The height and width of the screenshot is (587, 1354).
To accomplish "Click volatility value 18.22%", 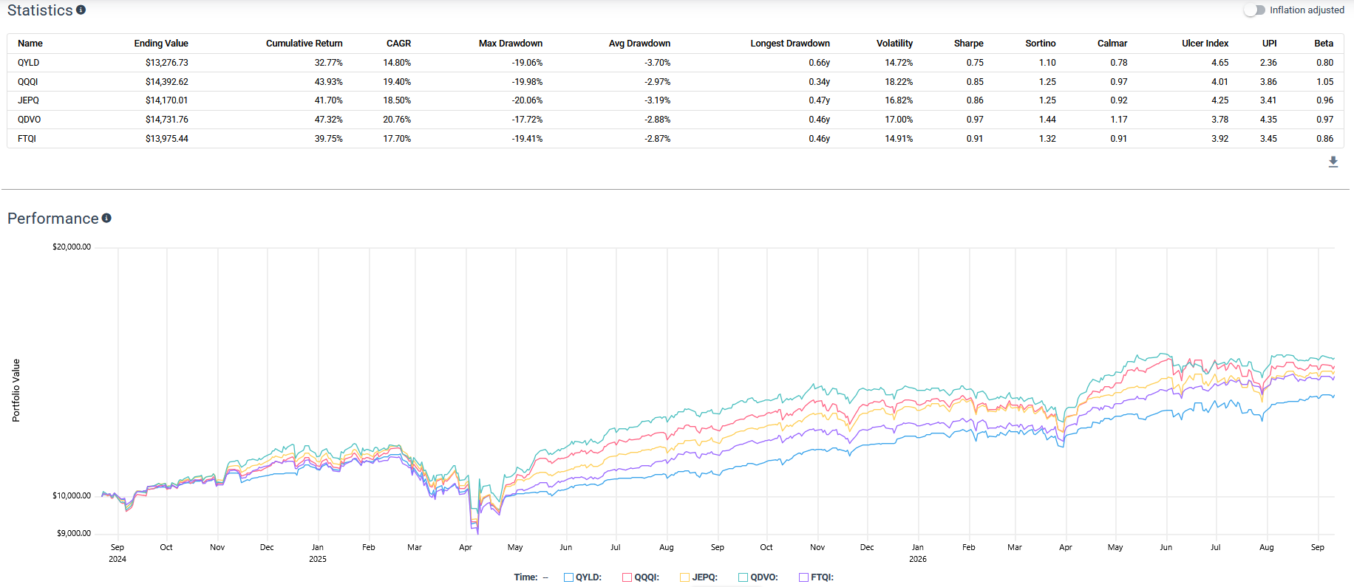I will (x=899, y=82).
